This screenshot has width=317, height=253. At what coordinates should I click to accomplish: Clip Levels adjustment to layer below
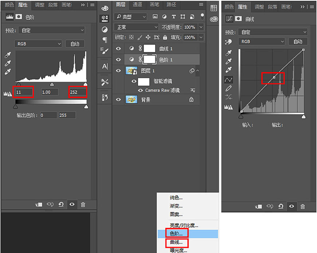coord(39,205)
